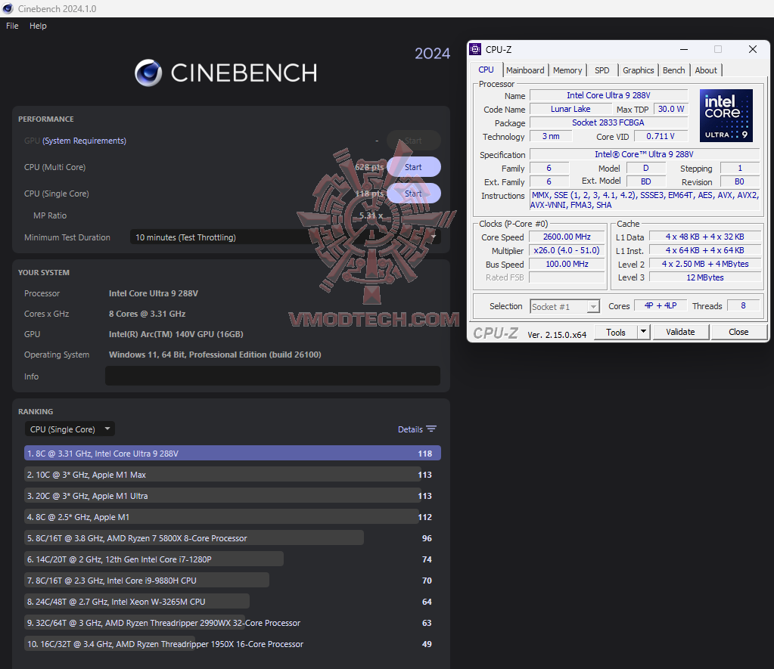This screenshot has width=774, height=669.
Task: Click the CPU-Z window title icon
Action: pos(475,49)
